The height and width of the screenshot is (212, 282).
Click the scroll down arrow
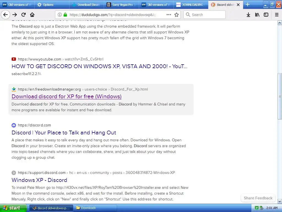pyautogui.click(x=280, y=201)
